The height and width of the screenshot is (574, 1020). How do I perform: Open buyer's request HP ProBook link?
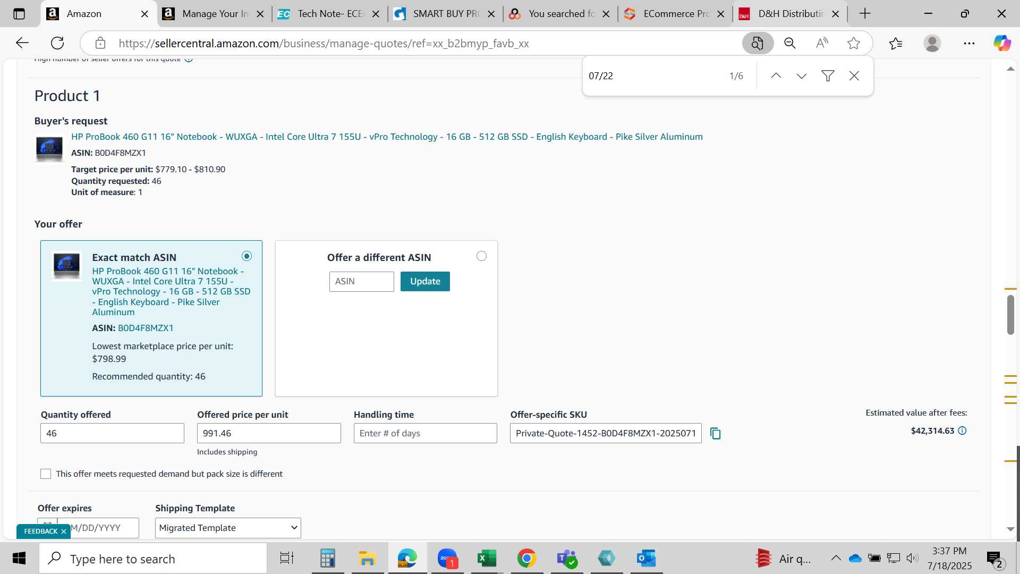pyautogui.click(x=387, y=137)
